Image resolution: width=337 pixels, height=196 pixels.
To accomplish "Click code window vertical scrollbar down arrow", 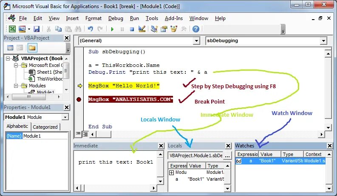I will point(328,127).
